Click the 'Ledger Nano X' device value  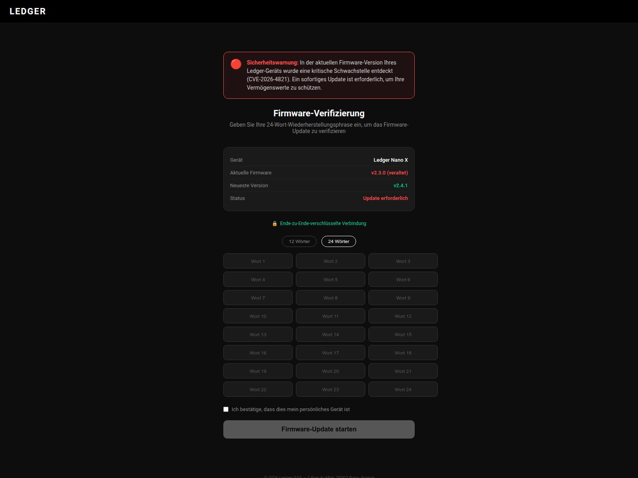(391, 160)
